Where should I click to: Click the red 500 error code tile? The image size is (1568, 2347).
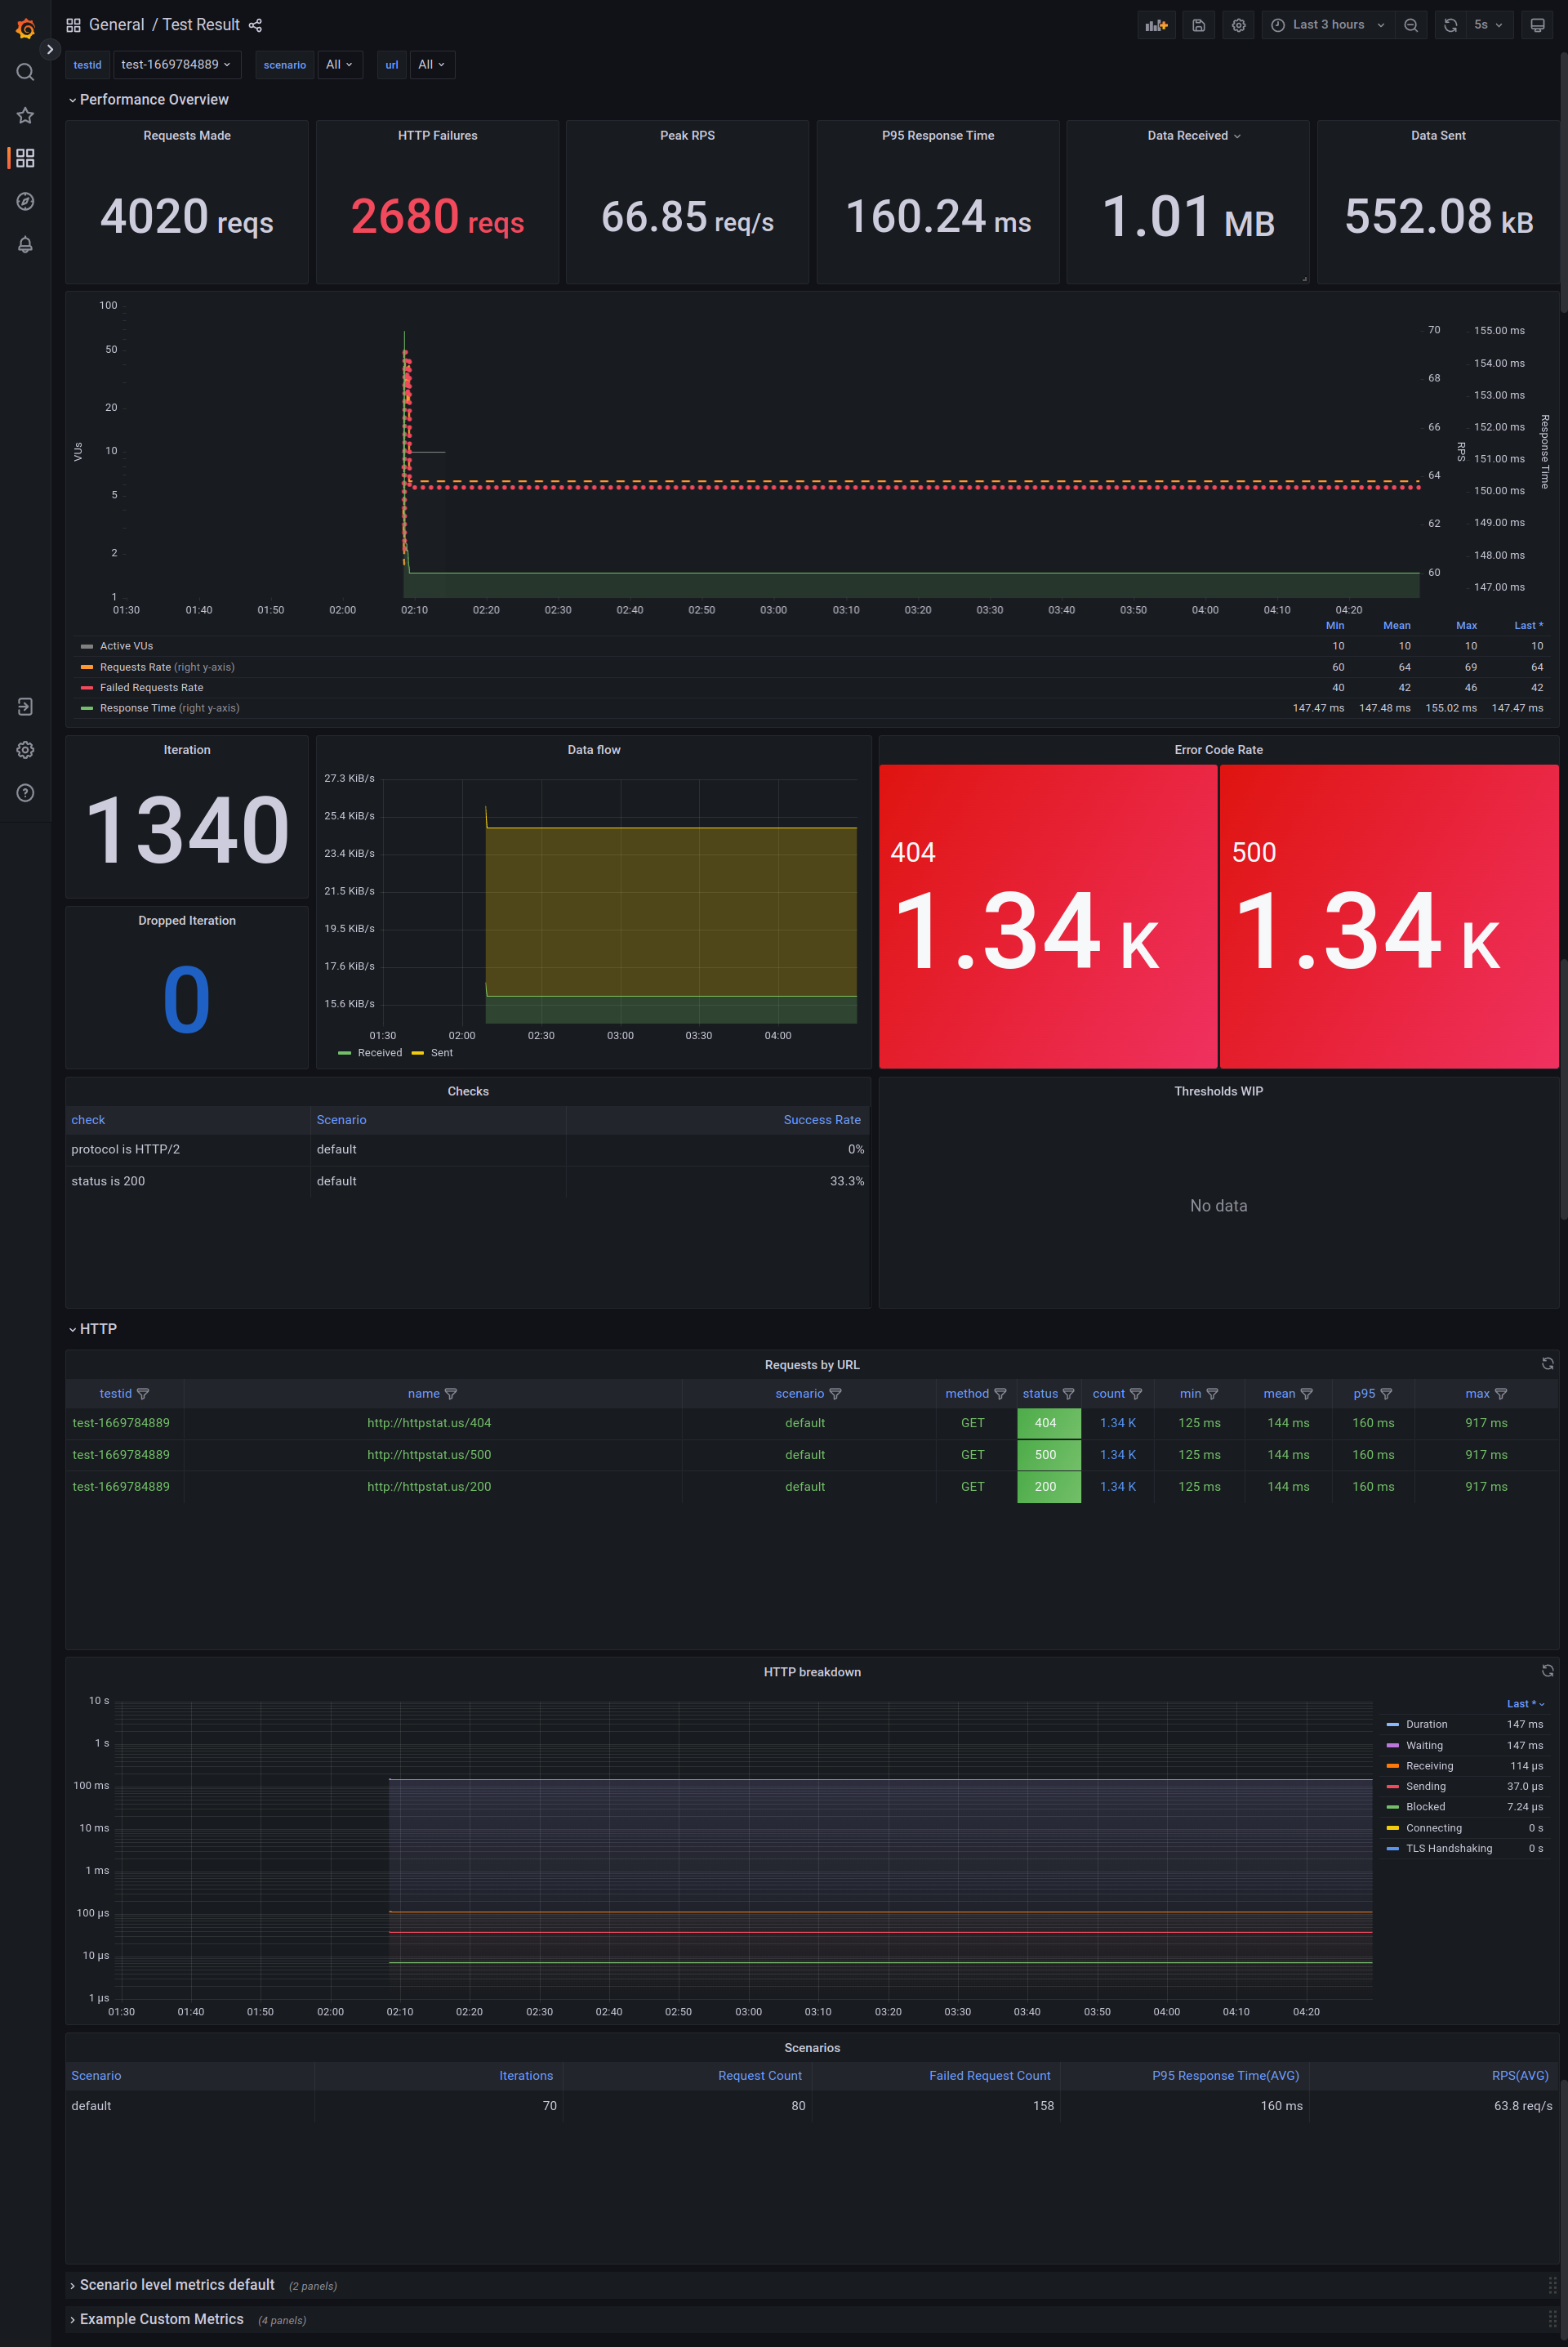coord(1389,916)
